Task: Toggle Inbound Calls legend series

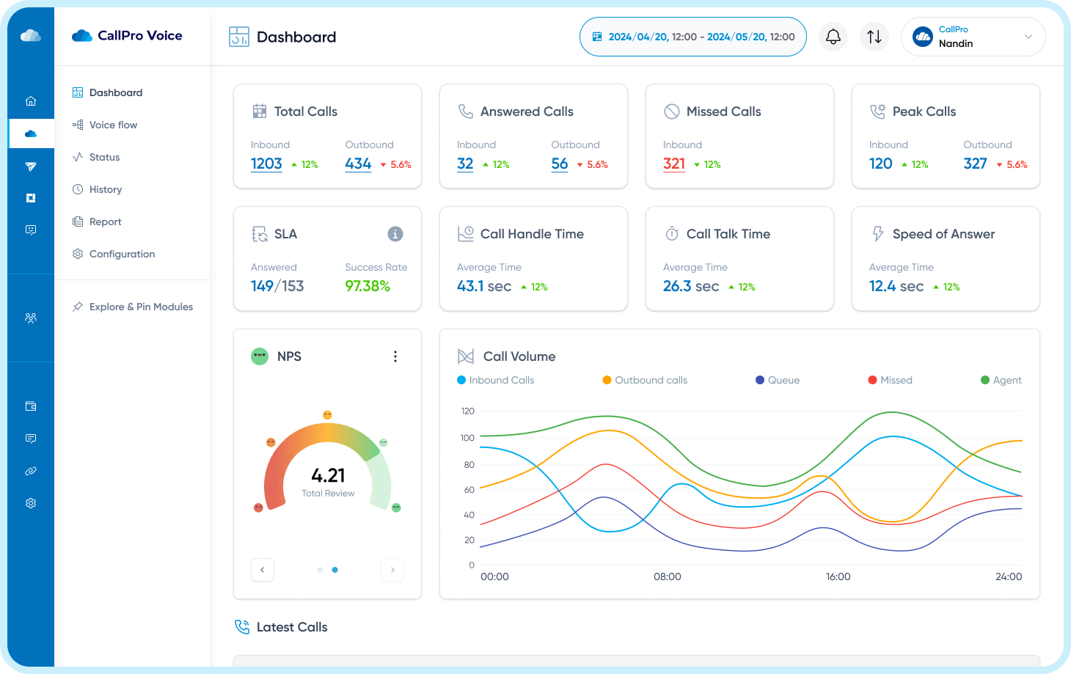Action: coord(496,380)
